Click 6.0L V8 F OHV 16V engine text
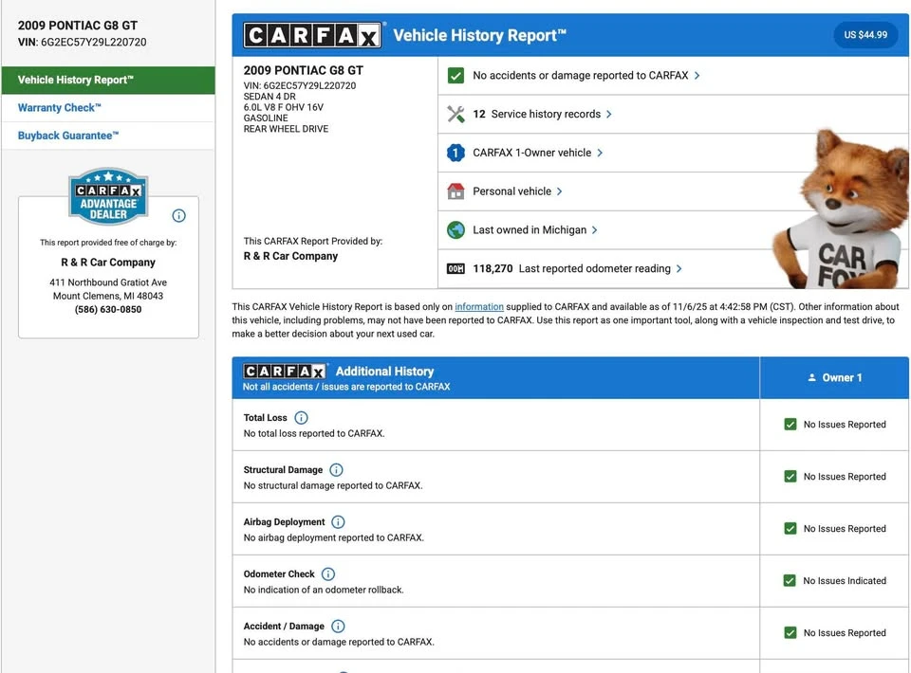Screen dimensions: 911x673 [x=284, y=107]
